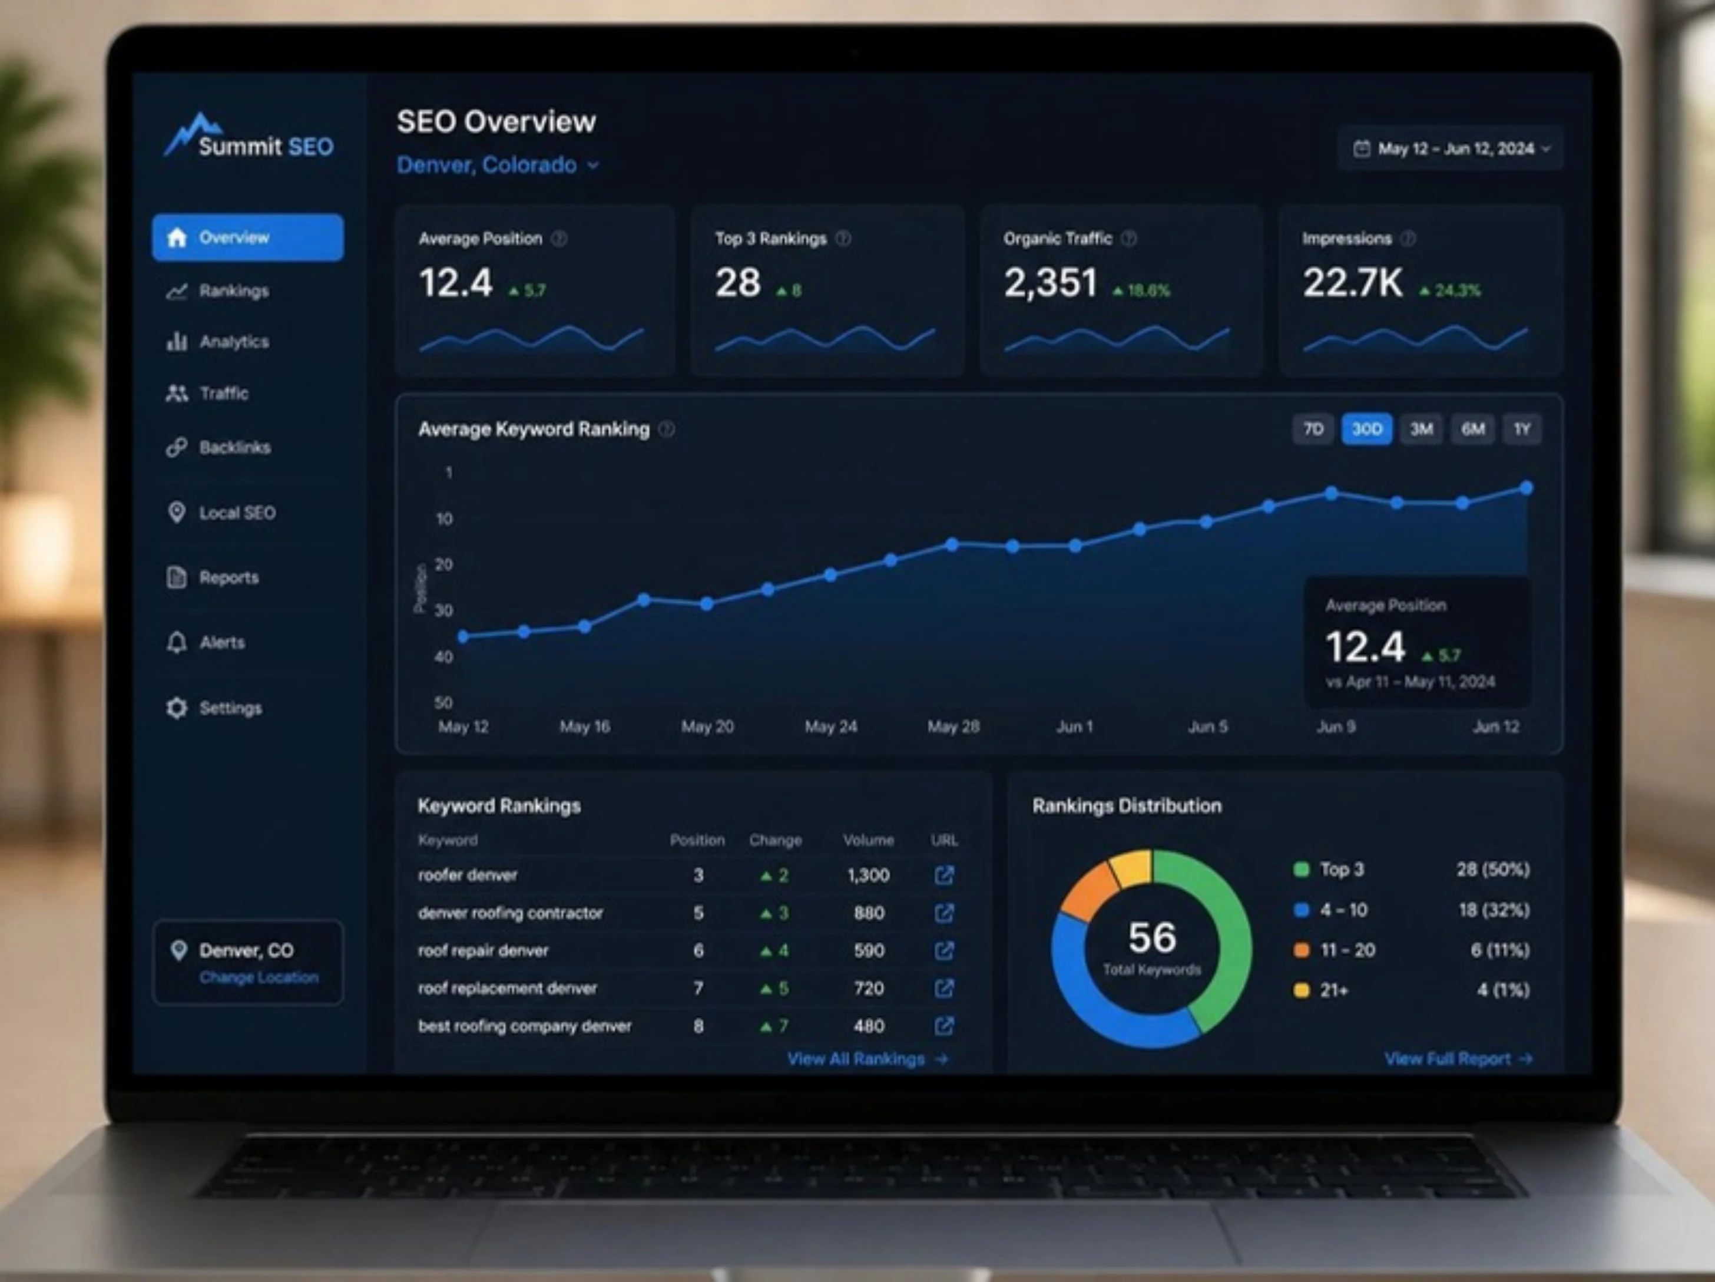The width and height of the screenshot is (1715, 1282).
Task: Sort by the Position column header
Action: (x=698, y=840)
